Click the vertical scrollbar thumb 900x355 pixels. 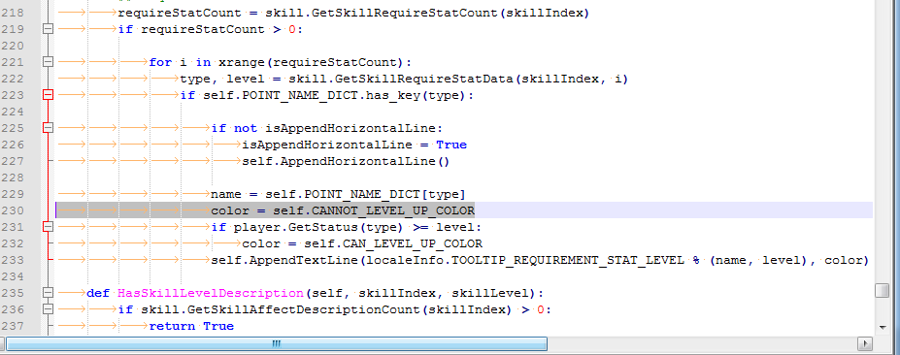(x=883, y=290)
